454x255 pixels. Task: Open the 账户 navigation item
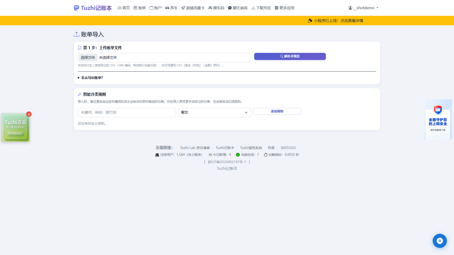click(156, 8)
